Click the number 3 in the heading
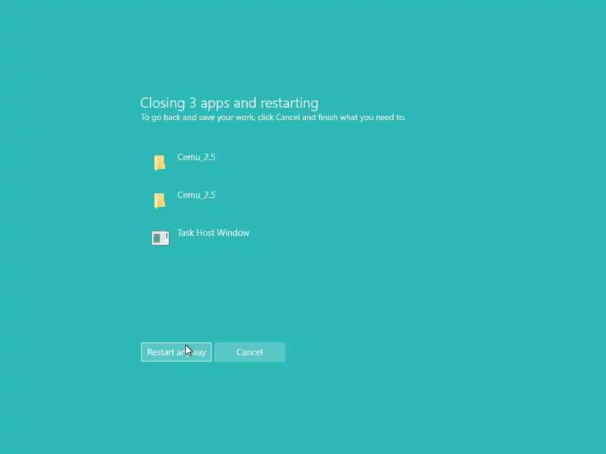 [192, 103]
